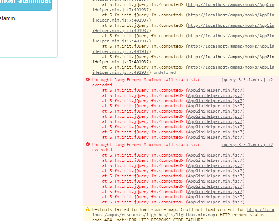Open jquery-3.5.1.min.js:2 link in the second RangeError
The height and width of the screenshot is (221, 279).
click(x=247, y=145)
